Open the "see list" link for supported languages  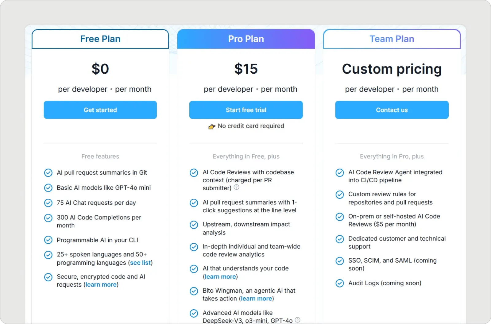coord(140,263)
